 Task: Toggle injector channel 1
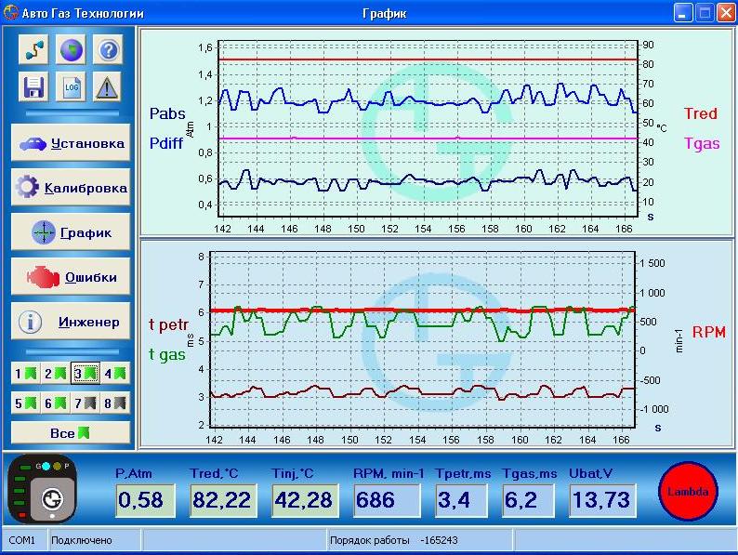point(26,374)
